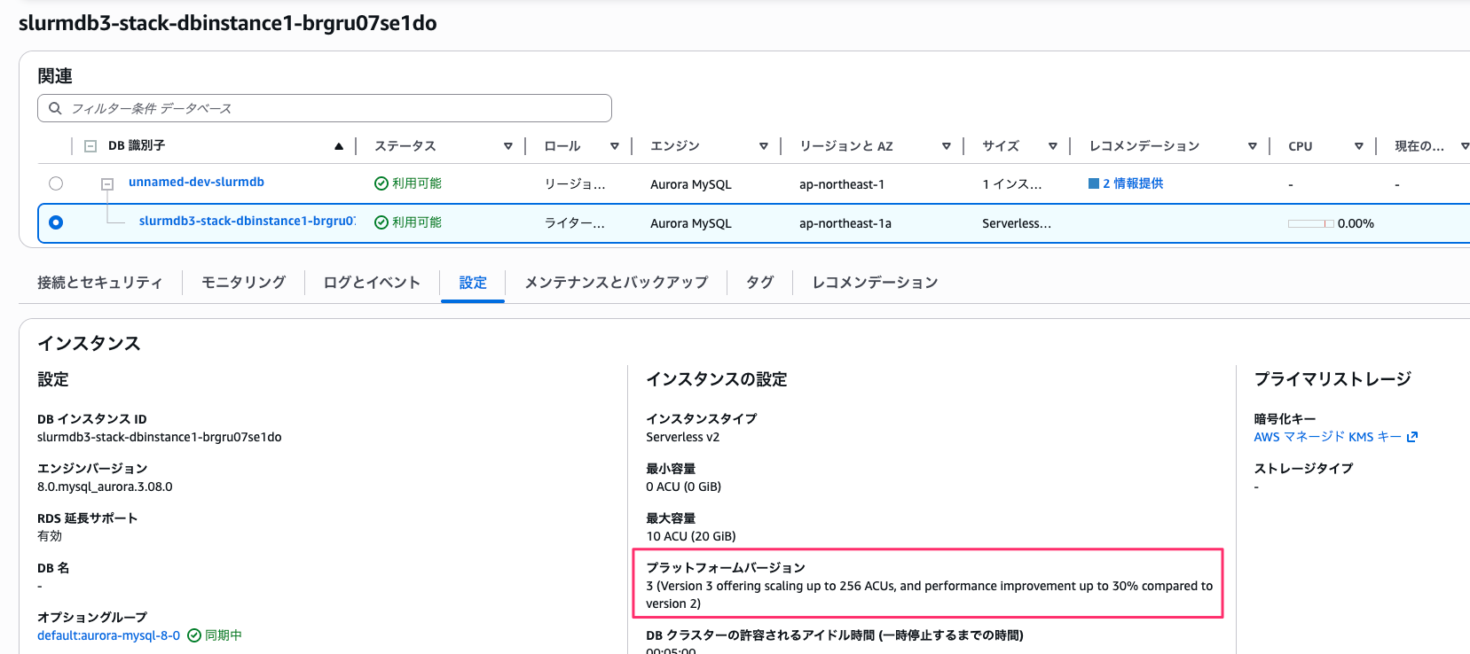
Task: Click the green available status icon for unnamed-dev-slurmdb
Action: click(381, 183)
